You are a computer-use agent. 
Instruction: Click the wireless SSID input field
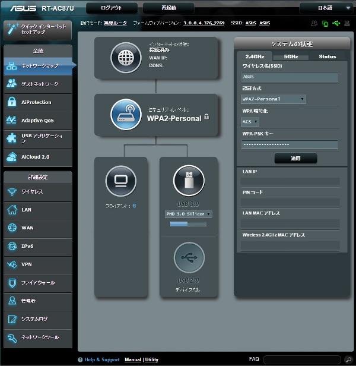(x=290, y=77)
